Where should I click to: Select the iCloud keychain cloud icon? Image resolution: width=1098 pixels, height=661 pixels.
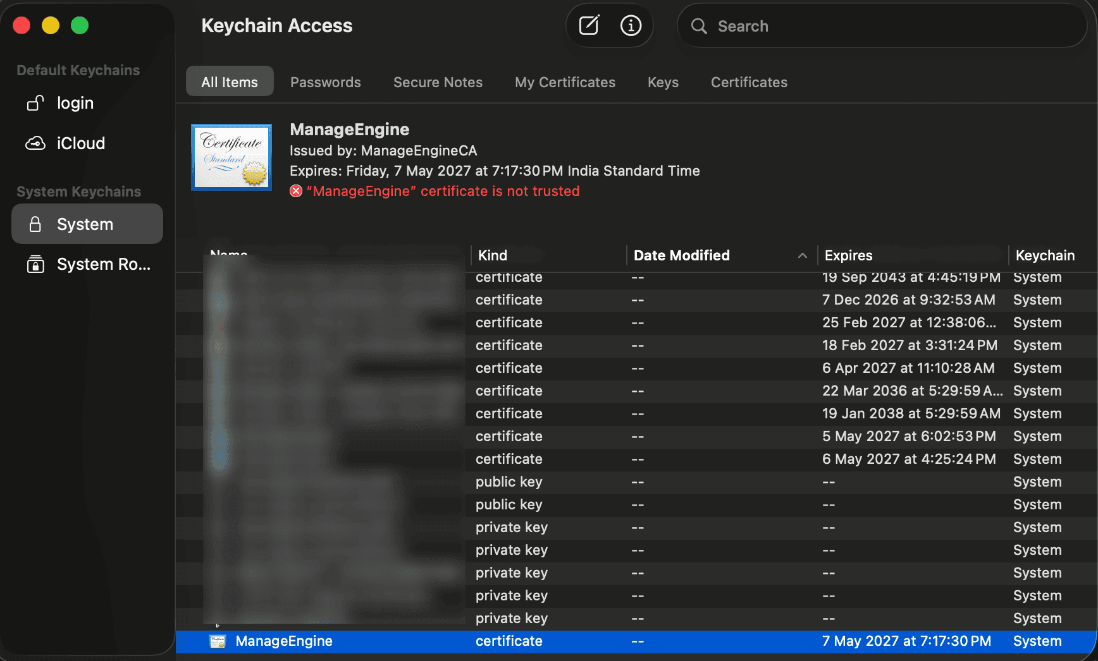35,143
